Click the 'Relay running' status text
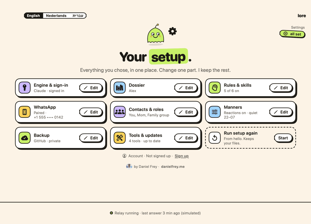311x224 pixels. (126, 213)
